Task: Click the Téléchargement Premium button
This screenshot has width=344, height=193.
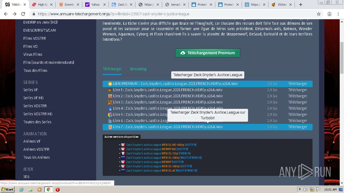Action: point(208,53)
